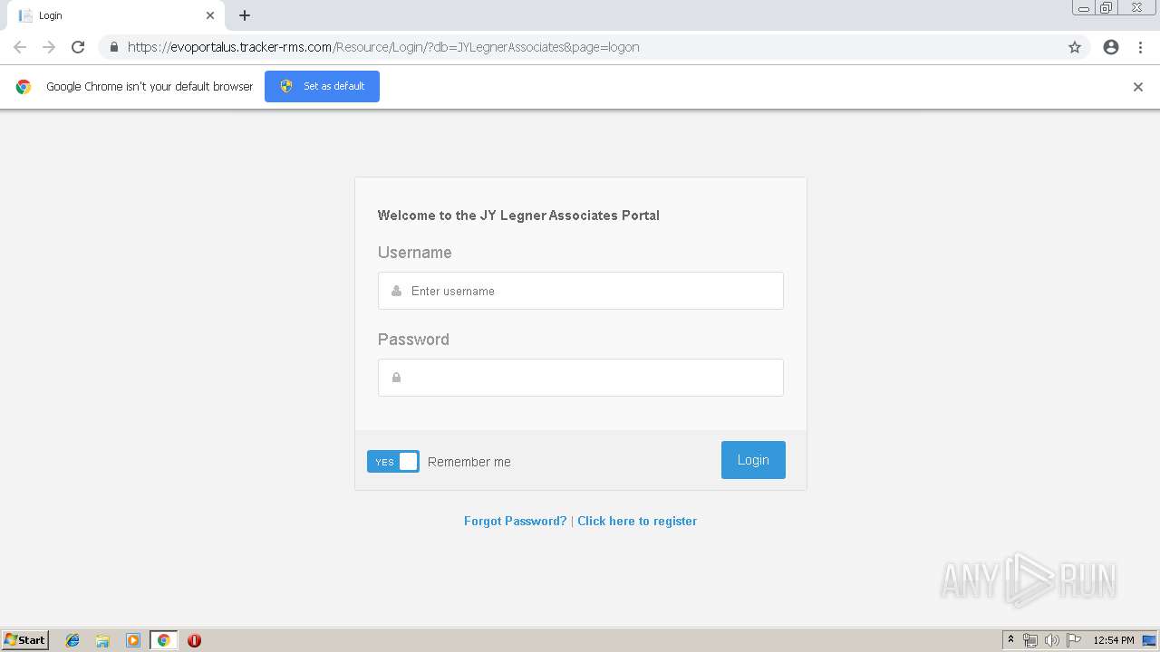Click the Show desktop button in the tray

click(x=1149, y=640)
